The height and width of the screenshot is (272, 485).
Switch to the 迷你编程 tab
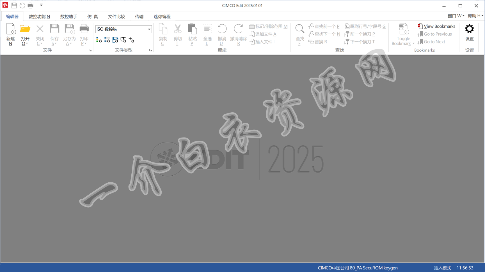162,17
